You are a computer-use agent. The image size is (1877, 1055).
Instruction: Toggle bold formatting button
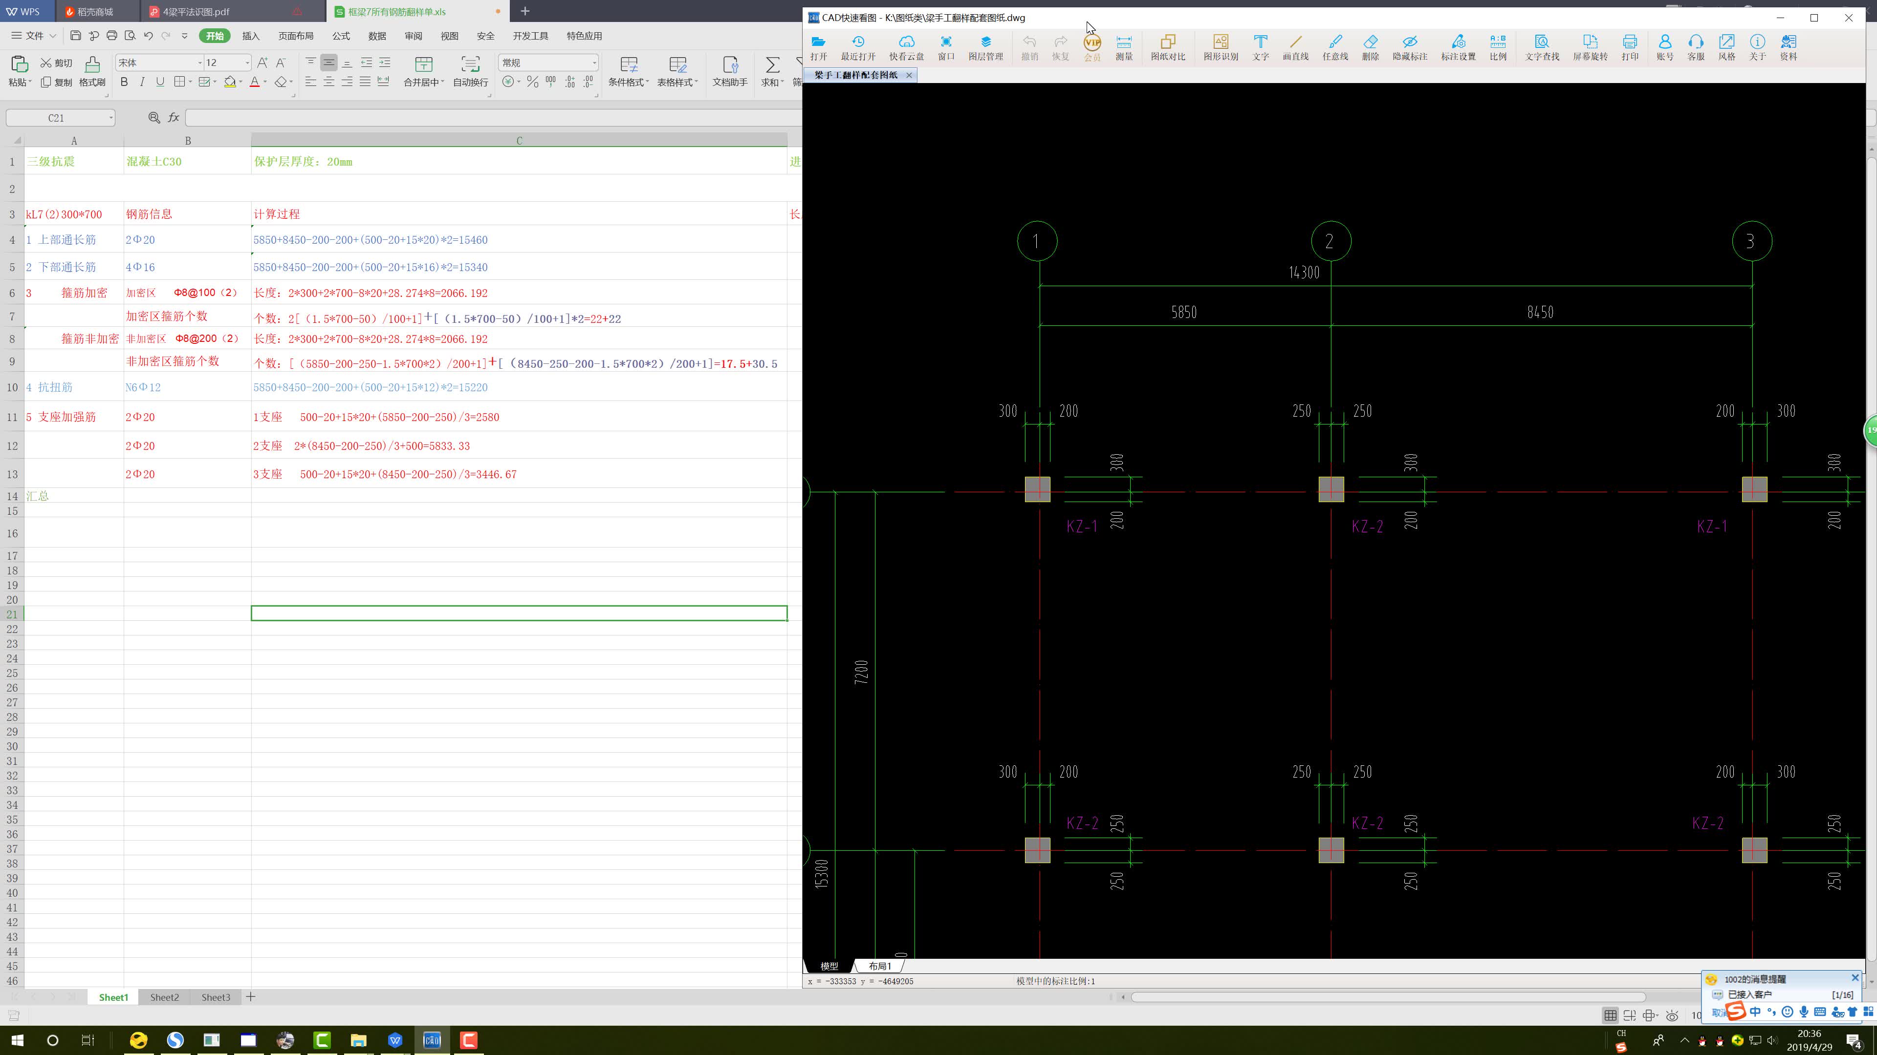pos(124,82)
